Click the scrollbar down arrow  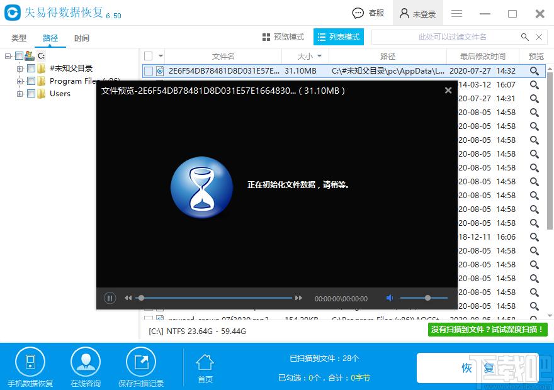click(550, 316)
